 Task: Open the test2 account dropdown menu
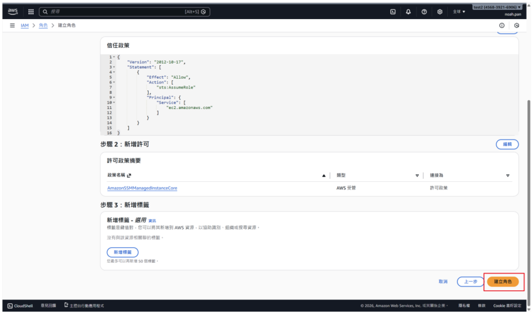click(x=497, y=7)
